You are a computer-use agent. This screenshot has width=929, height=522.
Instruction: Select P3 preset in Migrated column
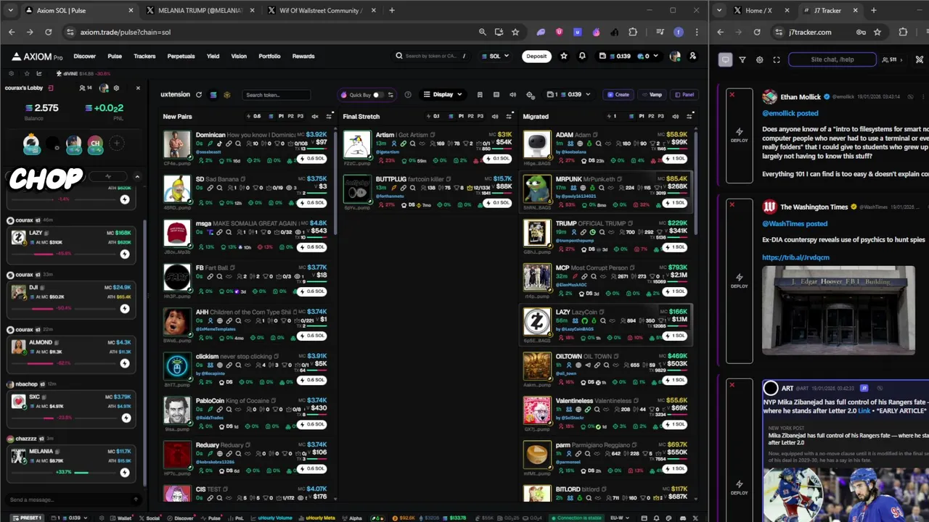pos(660,116)
